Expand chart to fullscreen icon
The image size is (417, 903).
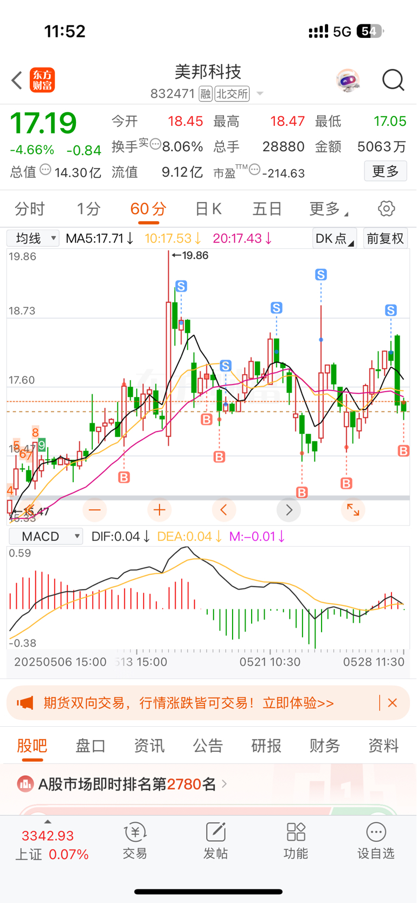(353, 510)
